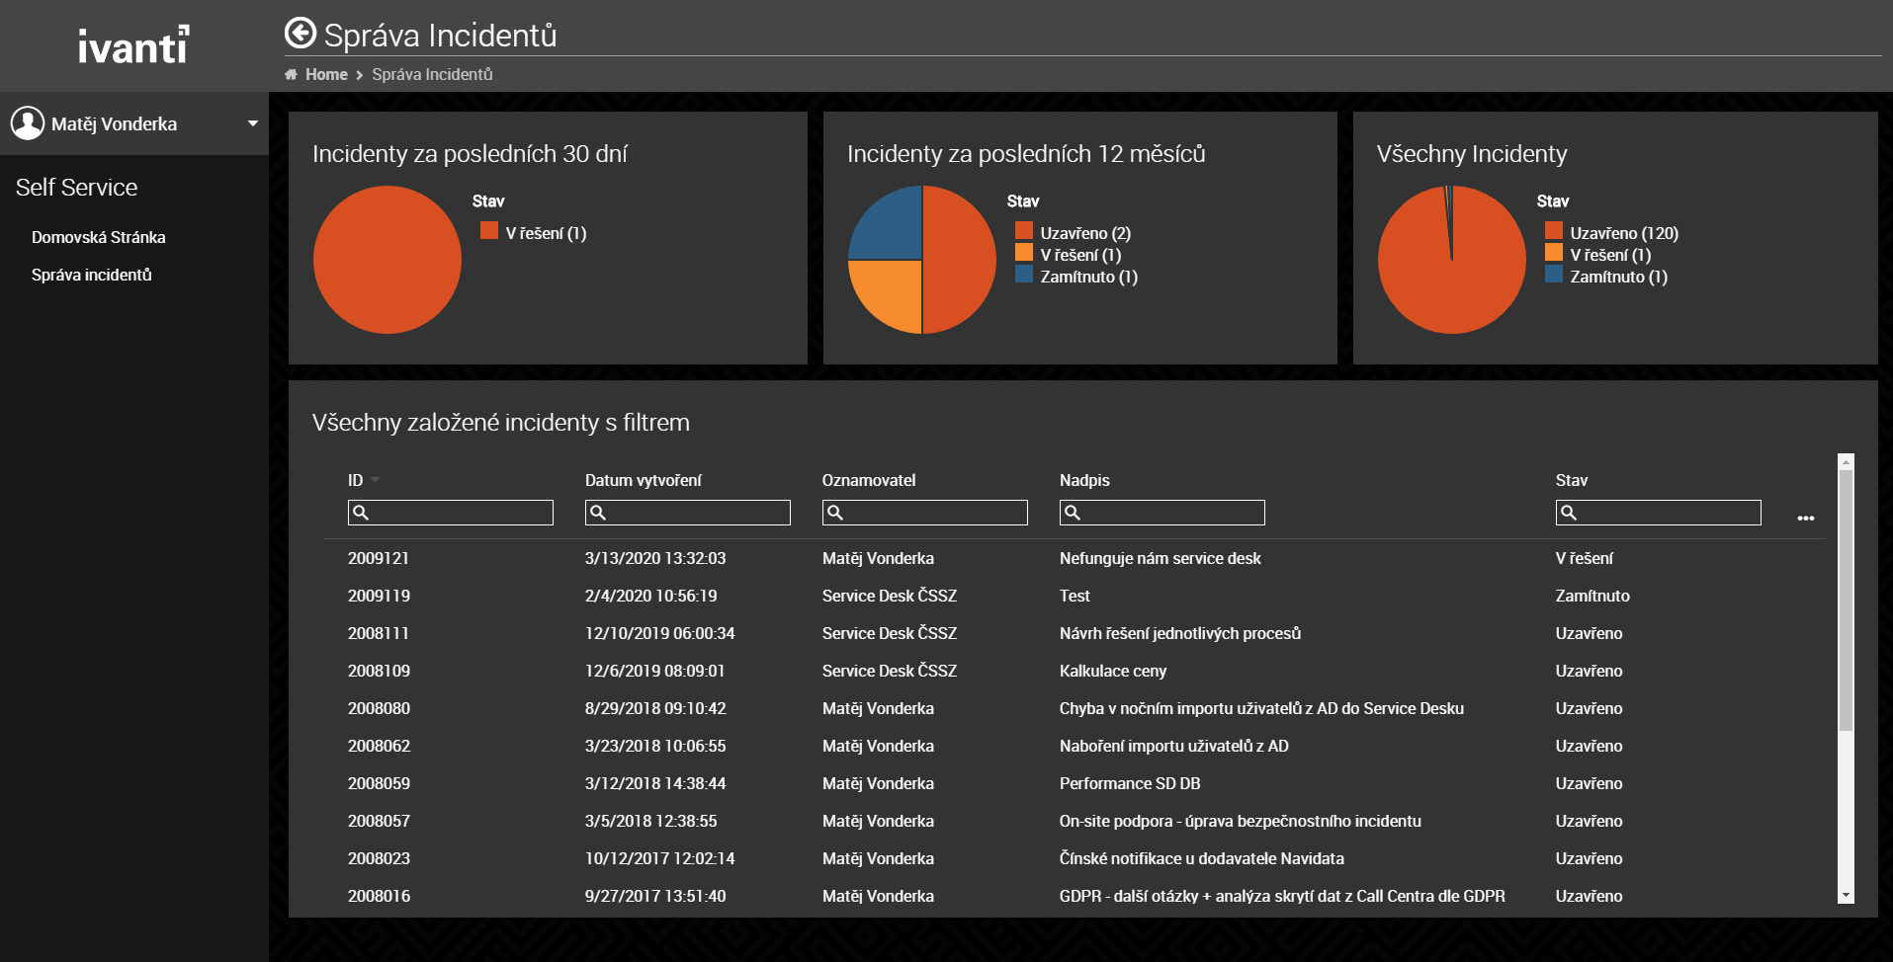This screenshot has width=1893, height=962.
Task: Click the magnifier icon in the Stav filter
Action: pos(1569,513)
